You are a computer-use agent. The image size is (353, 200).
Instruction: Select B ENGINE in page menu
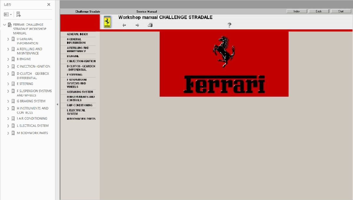tap(73, 56)
